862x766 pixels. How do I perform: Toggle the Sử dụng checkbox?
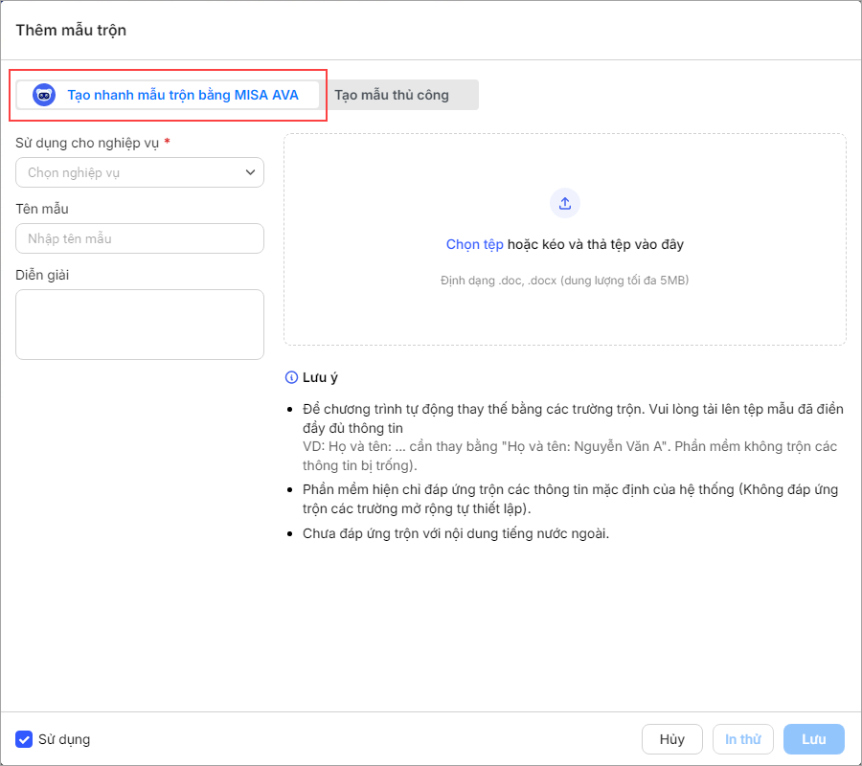click(x=24, y=739)
